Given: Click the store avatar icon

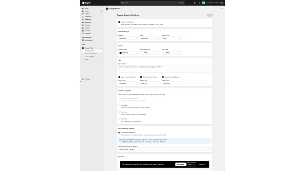Looking at the screenshot, I should 204,3.
